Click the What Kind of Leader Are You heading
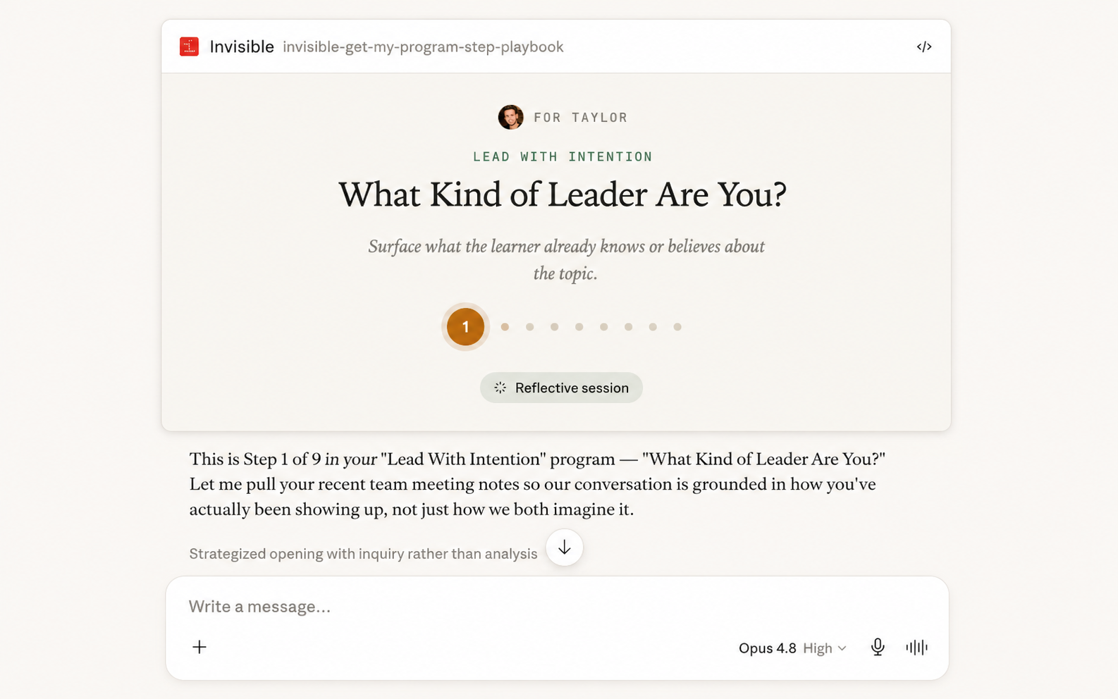Screen dimensions: 1118x699 (x=563, y=195)
